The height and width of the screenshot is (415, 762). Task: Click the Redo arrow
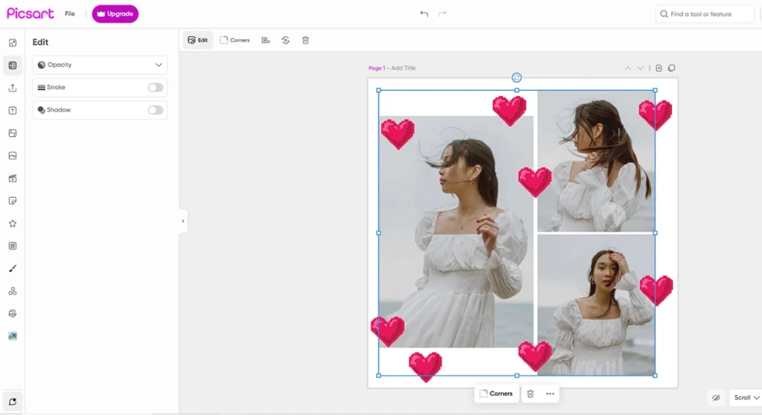tap(442, 13)
